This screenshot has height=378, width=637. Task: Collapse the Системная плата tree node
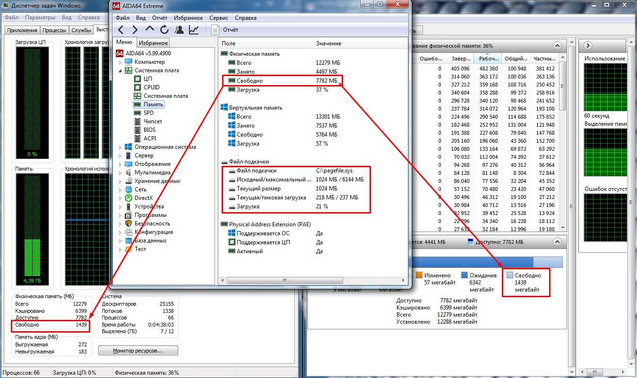pyautogui.click(x=120, y=70)
